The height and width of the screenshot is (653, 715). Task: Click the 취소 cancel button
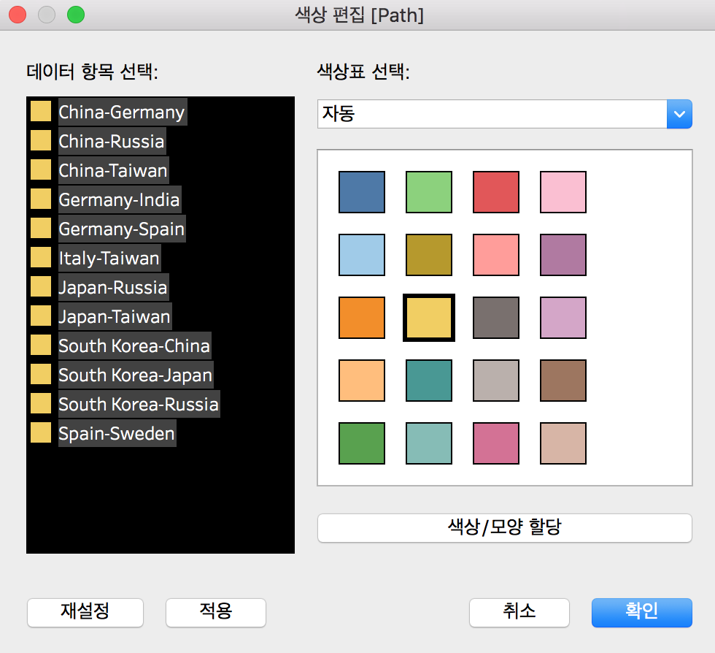(x=519, y=612)
